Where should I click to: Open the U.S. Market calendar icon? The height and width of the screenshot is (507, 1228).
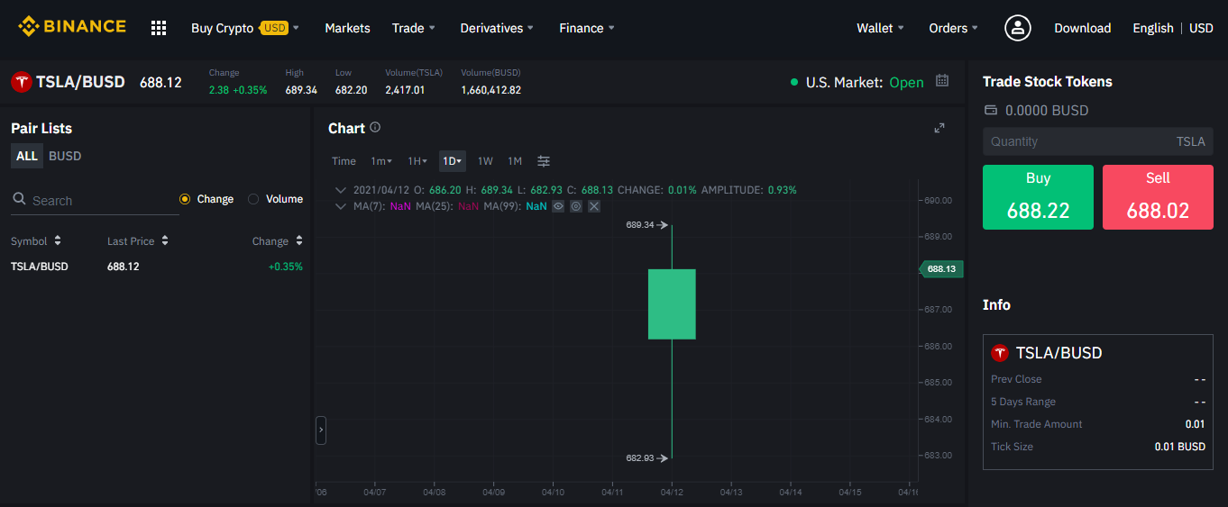click(x=942, y=81)
